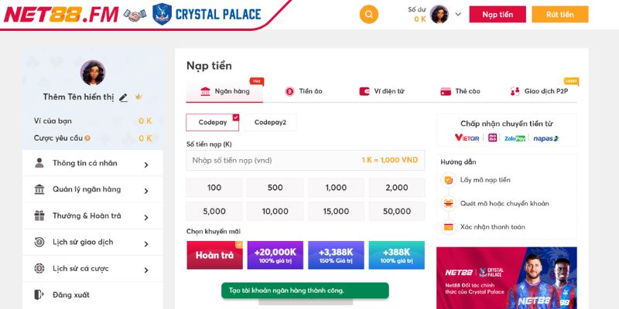Select the Codepay payment channel
The height and width of the screenshot is (309, 619).
click(x=212, y=122)
